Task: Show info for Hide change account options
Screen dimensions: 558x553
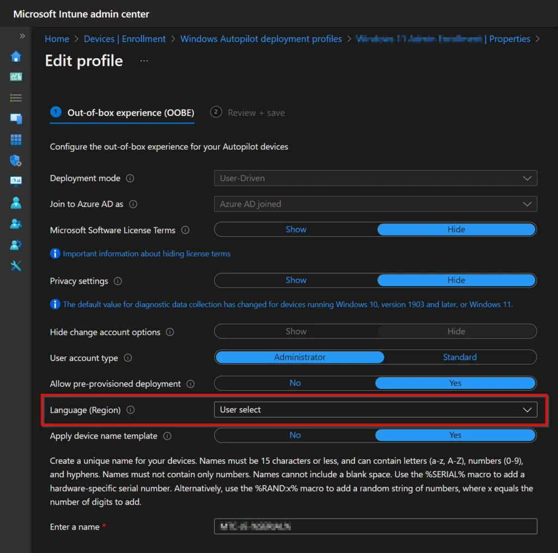Action: click(170, 333)
